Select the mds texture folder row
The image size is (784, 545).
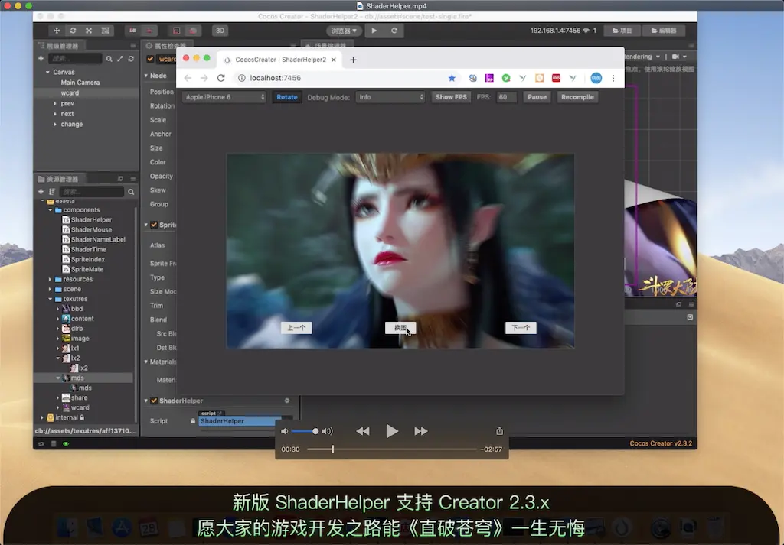pos(83,378)
